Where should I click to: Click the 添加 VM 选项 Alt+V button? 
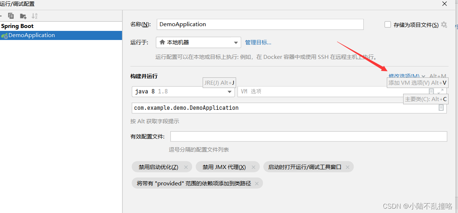click(417, 83)
